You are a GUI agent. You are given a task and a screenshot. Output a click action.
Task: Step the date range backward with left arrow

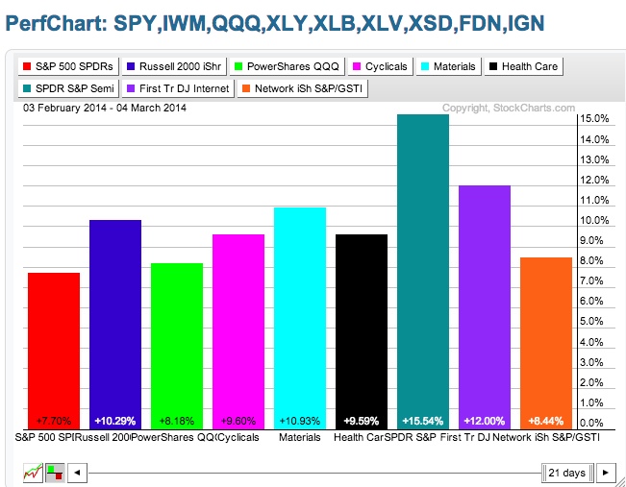coord(78,473)
